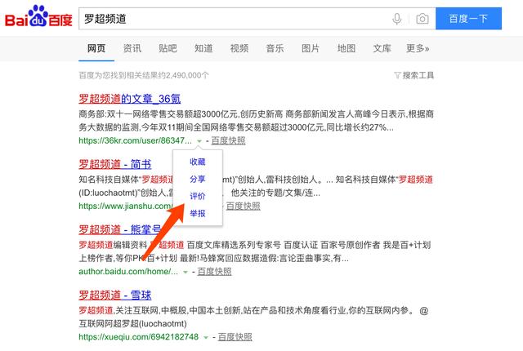
Task: Click the result count text 百度为您找到相关结果
Action: [x=144, y=75]
